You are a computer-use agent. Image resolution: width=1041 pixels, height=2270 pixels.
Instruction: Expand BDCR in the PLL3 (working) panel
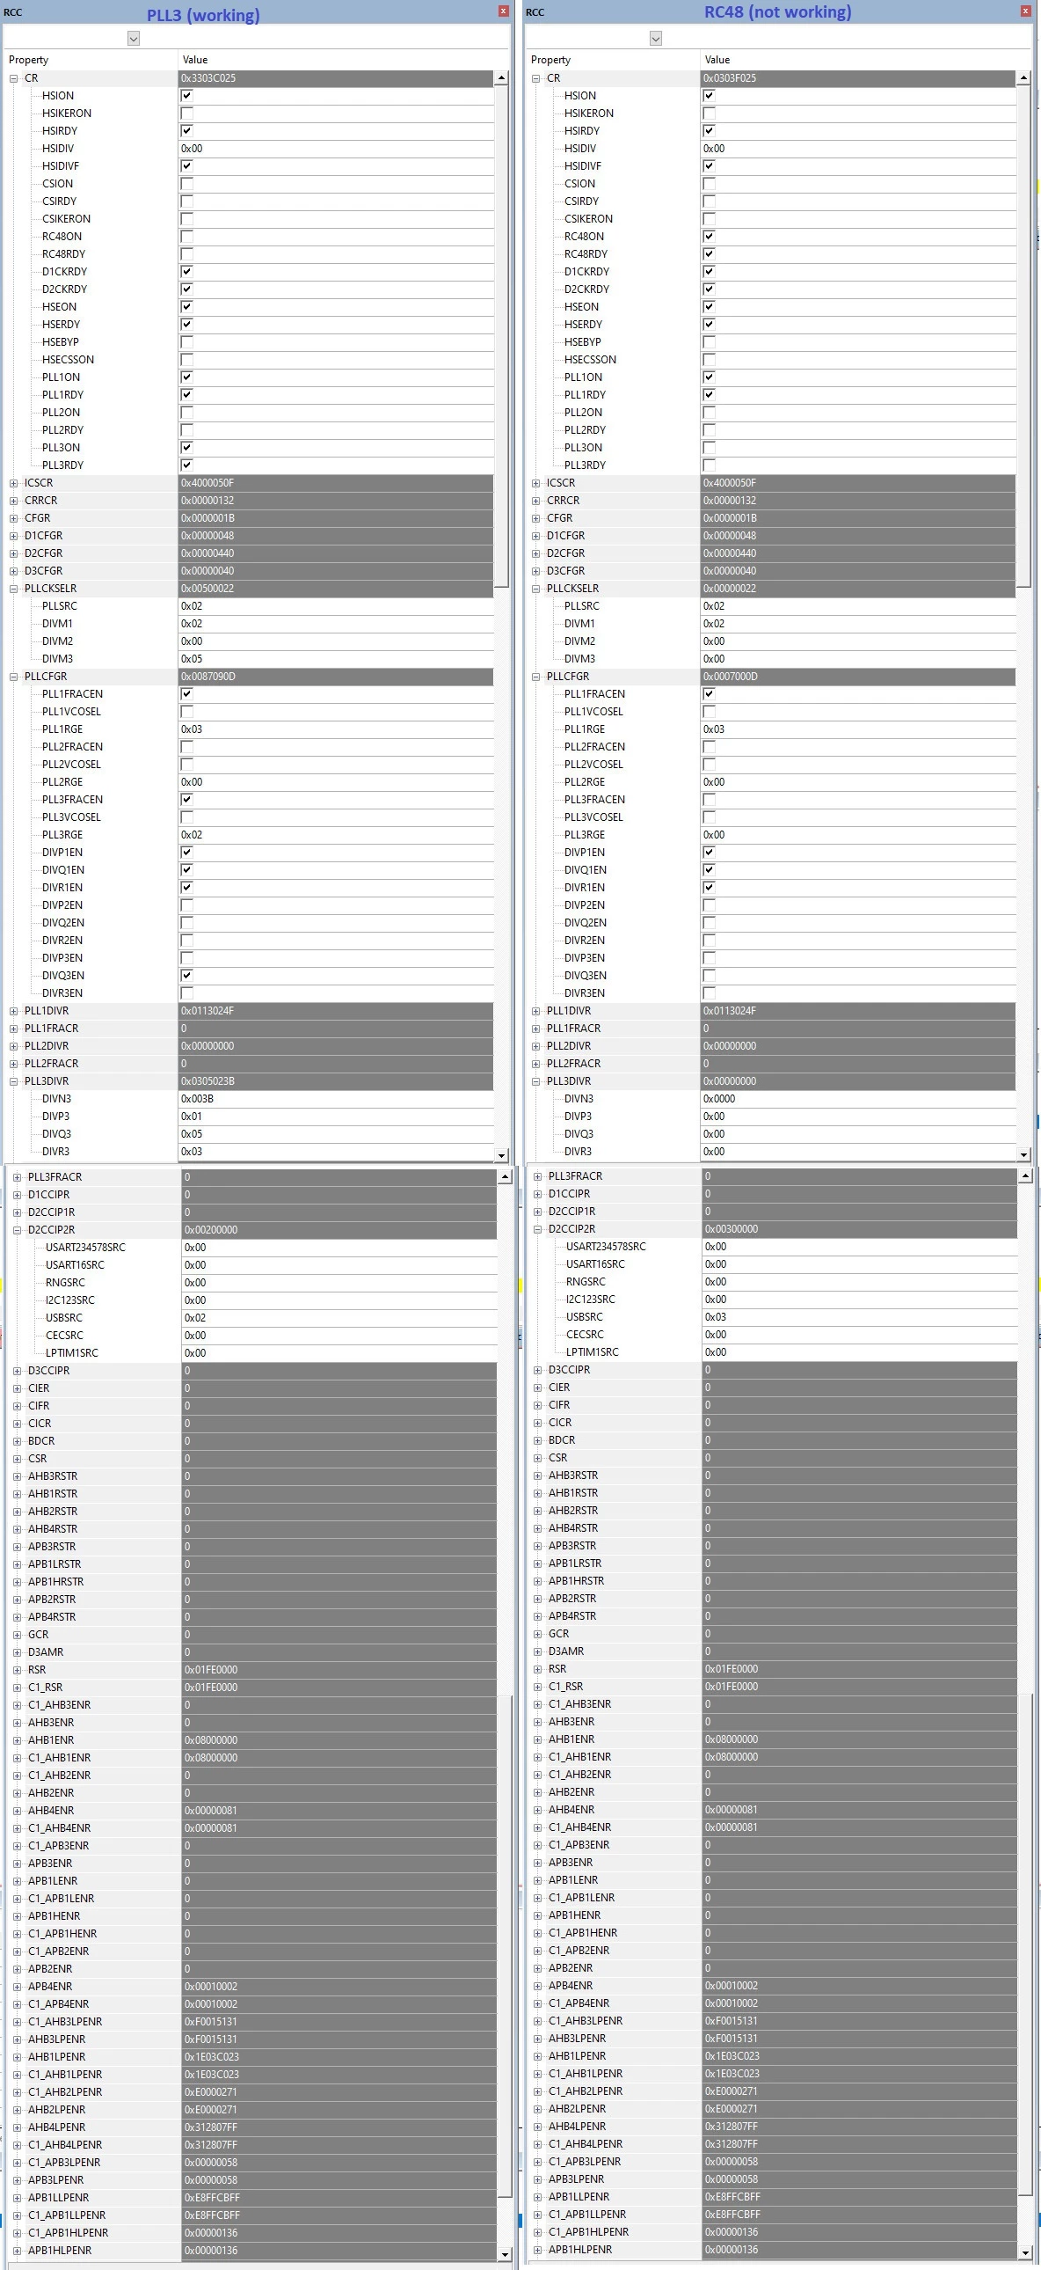[18, 1441]
